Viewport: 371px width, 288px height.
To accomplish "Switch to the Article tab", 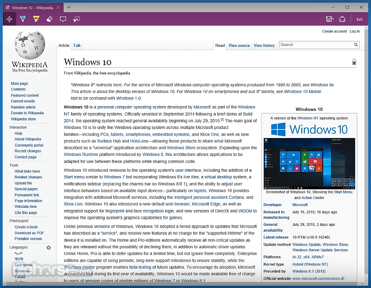I will 64,45.
